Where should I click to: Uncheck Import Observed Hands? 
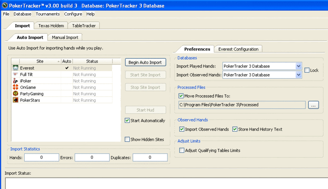click(x=182, y=129)
